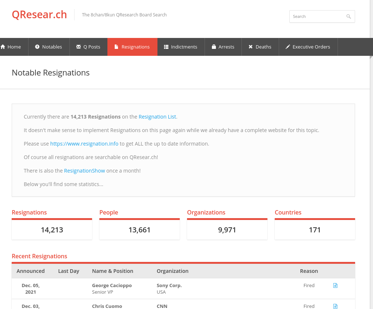Open George Cacioppo resignation document icon
This screenshot has width=373, height=309.
coord(335,285)
